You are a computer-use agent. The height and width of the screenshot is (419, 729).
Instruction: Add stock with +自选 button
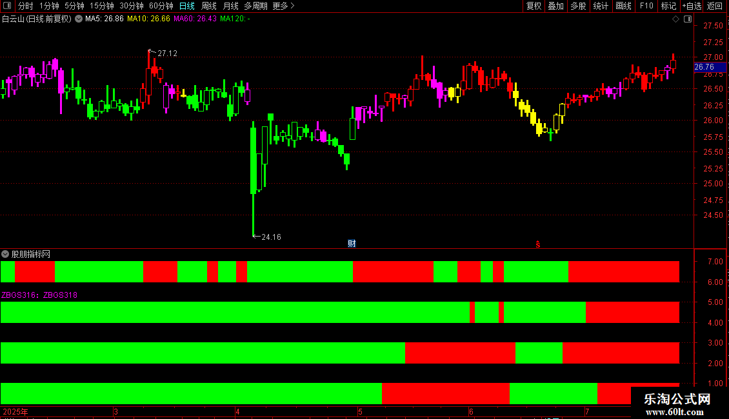tap(692, 6)
